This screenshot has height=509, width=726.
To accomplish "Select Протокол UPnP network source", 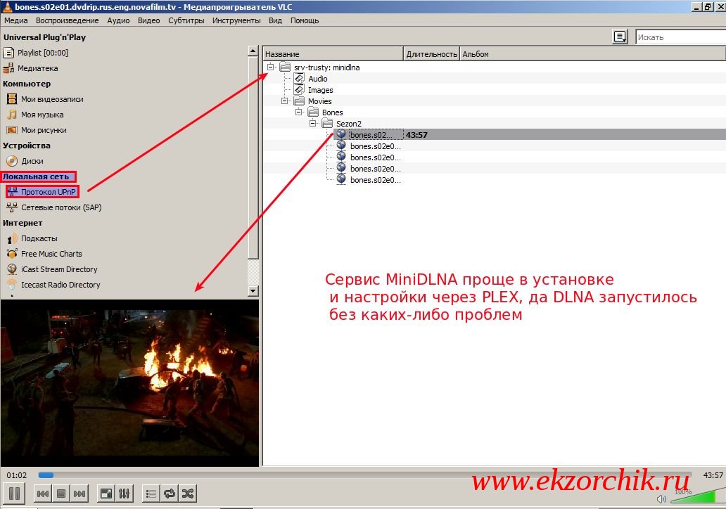I will coord(48,191).
